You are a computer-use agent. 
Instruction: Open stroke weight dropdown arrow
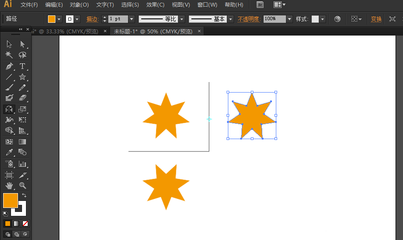(x=132, y=19)
